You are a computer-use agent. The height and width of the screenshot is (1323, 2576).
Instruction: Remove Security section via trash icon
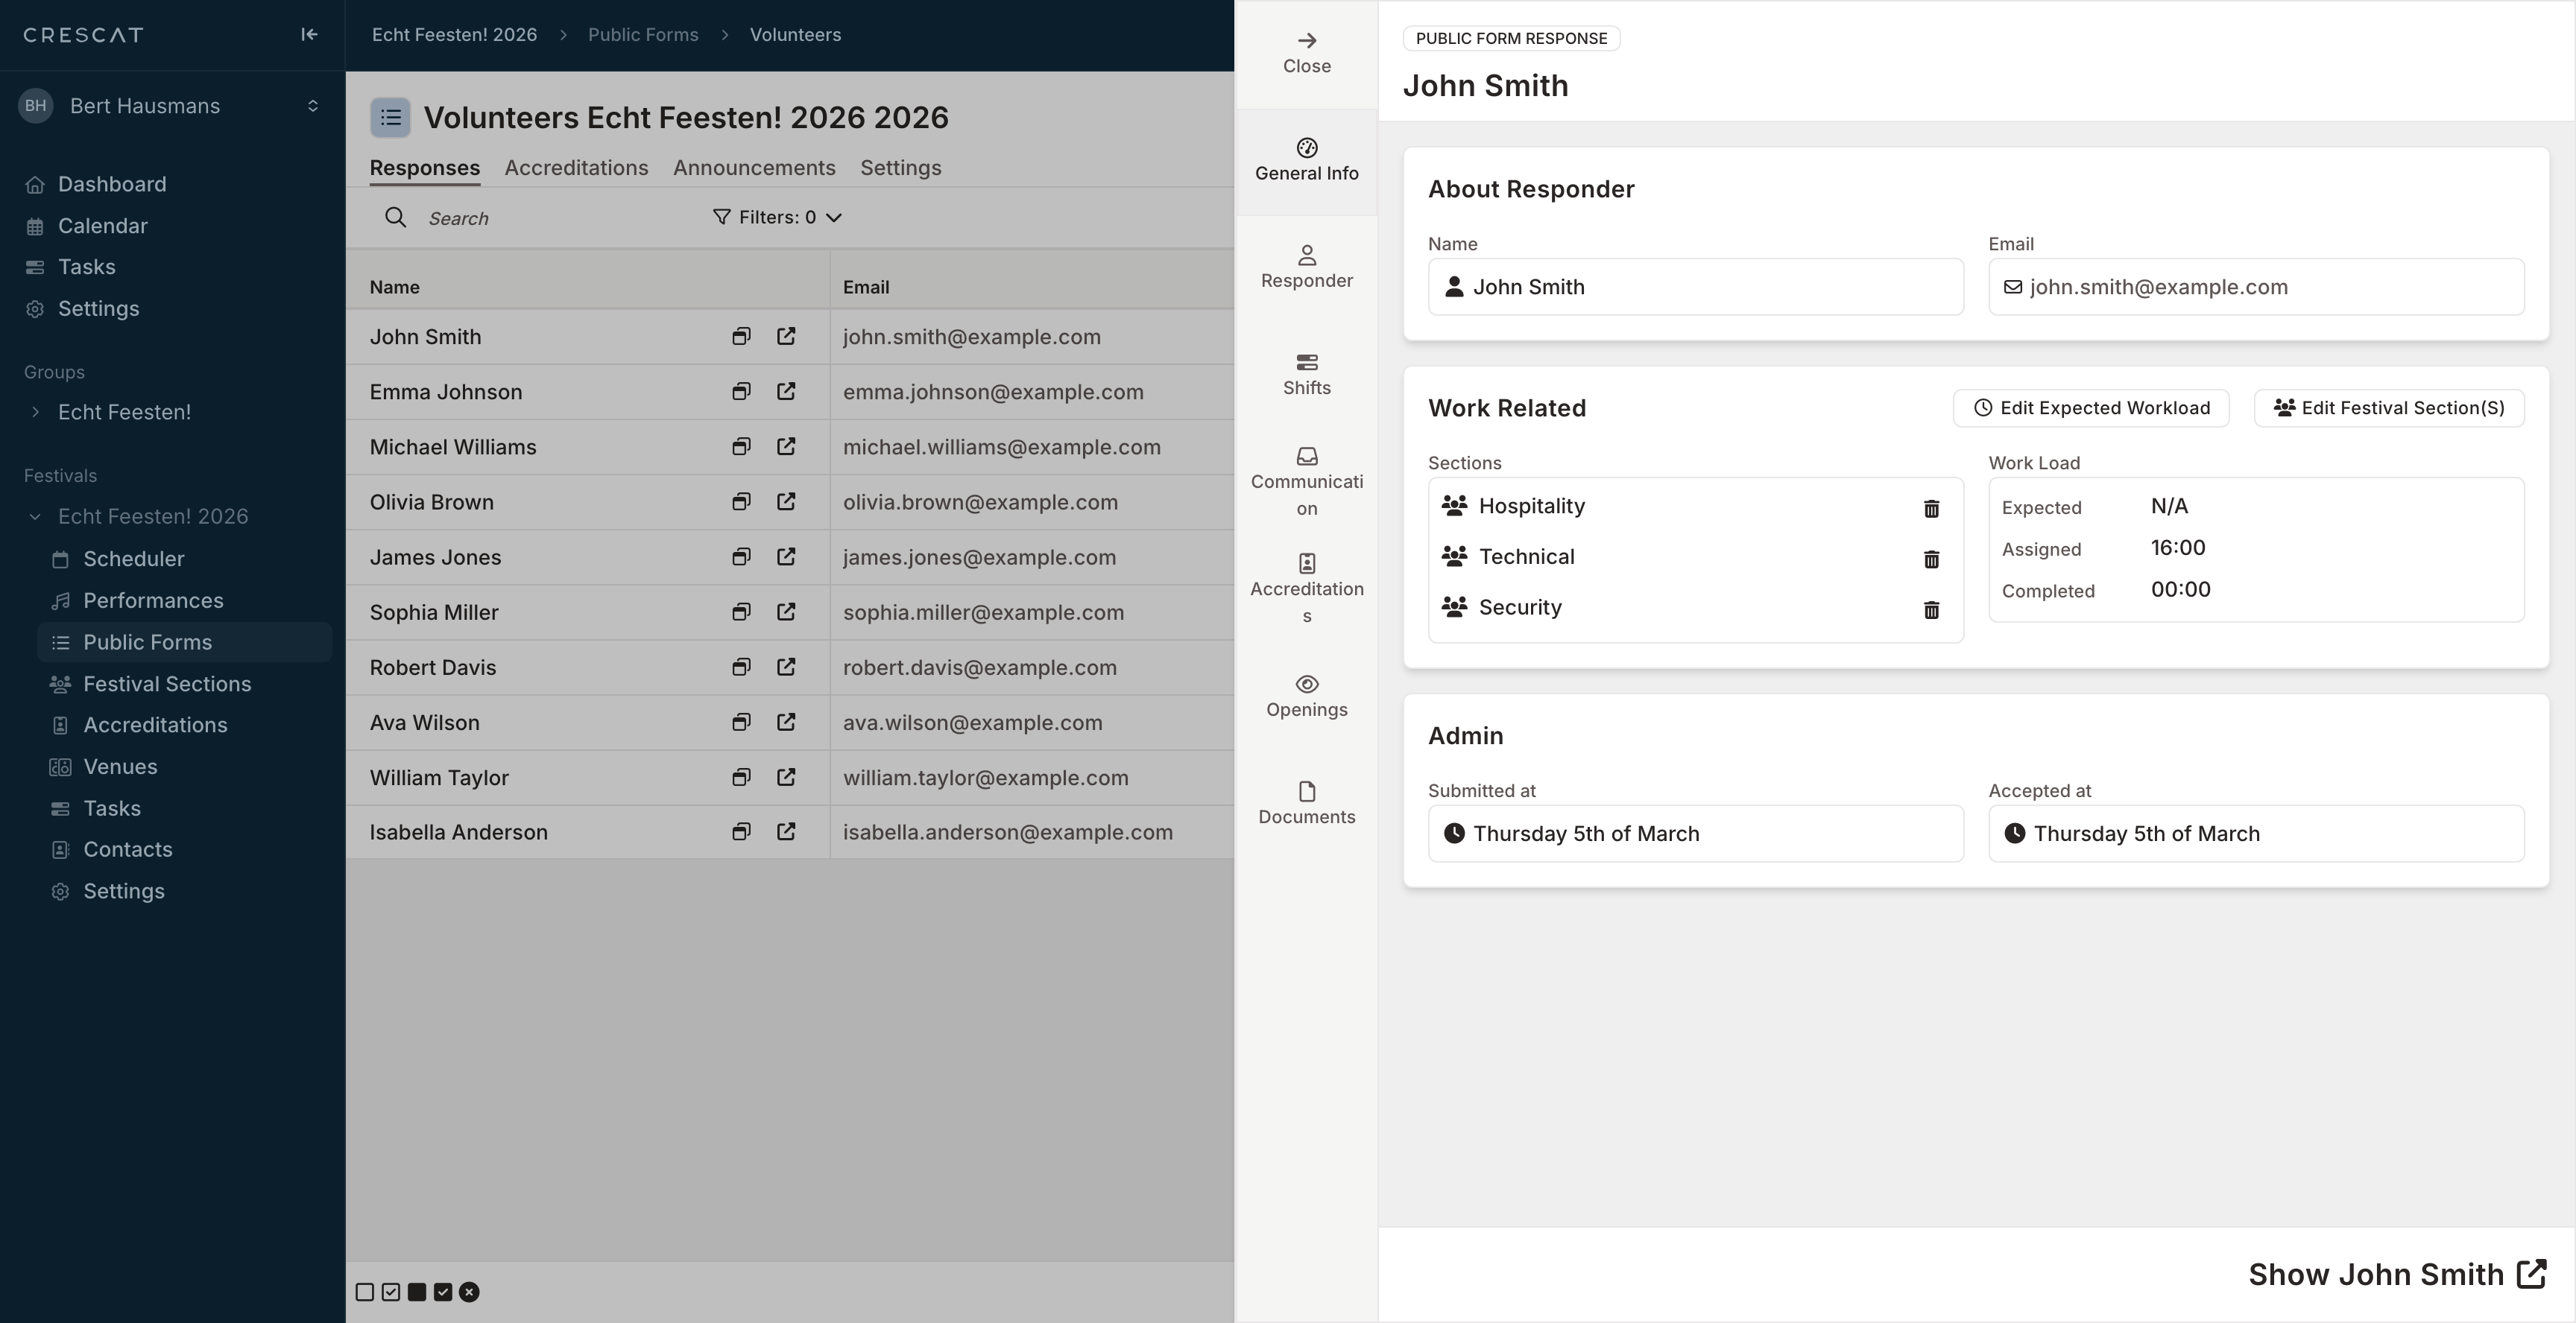(x=1931, y=609)
